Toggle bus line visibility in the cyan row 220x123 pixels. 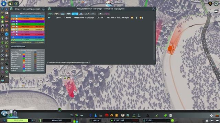(x=17, y=16)
